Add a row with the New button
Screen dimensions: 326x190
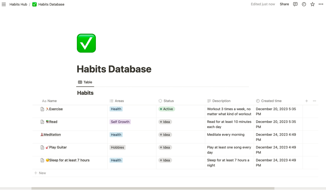coord(40,173)
